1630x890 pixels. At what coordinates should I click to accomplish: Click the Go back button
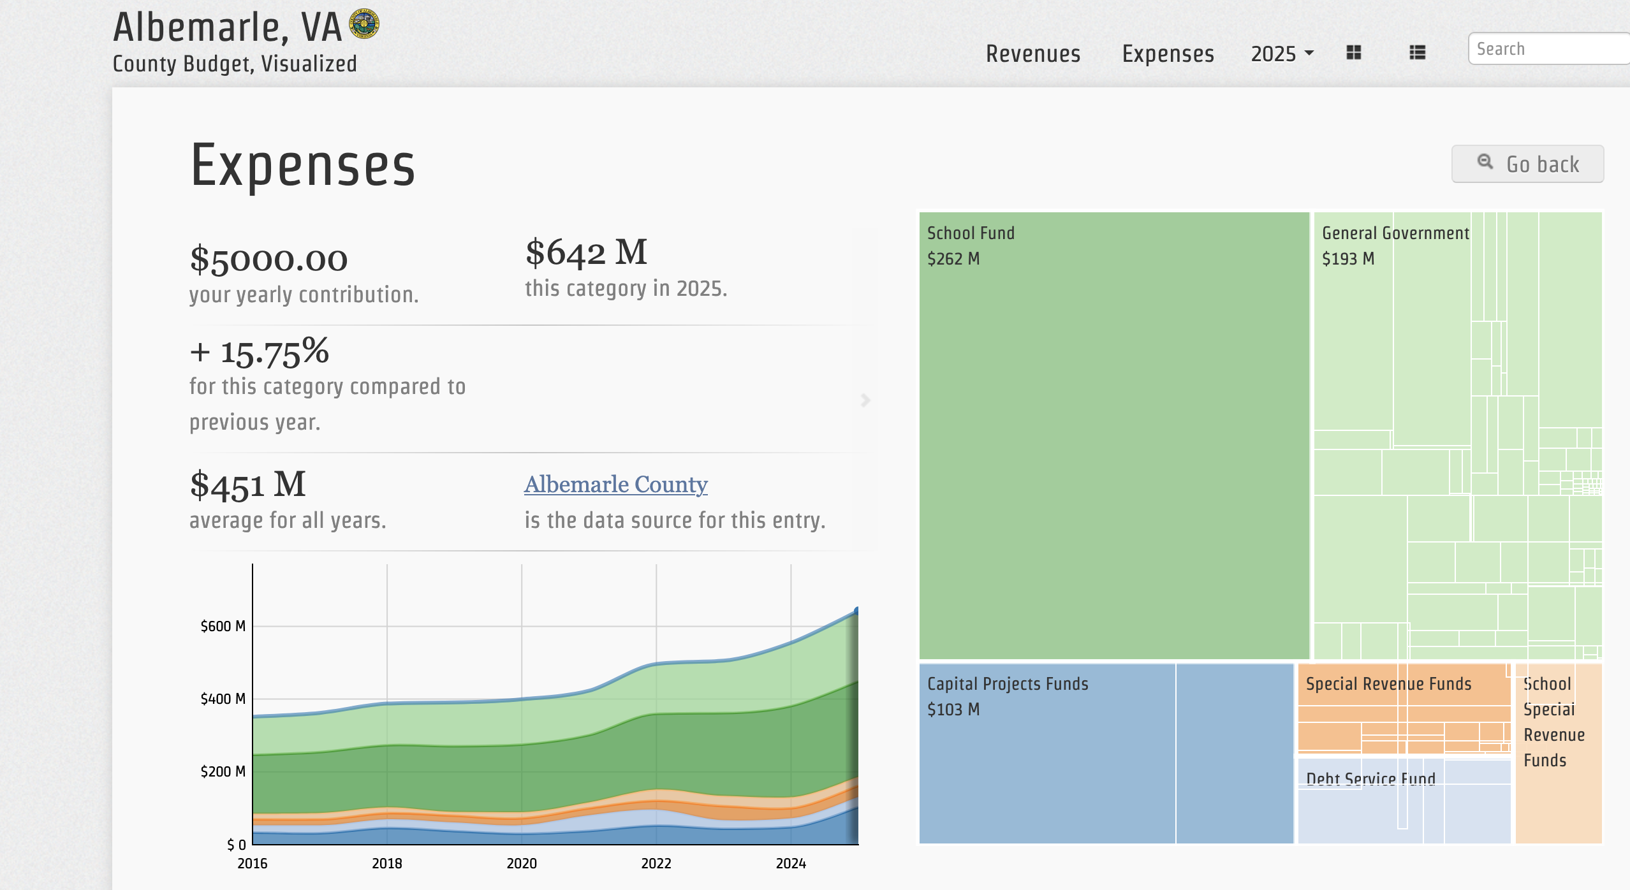tap(1527, 164)
